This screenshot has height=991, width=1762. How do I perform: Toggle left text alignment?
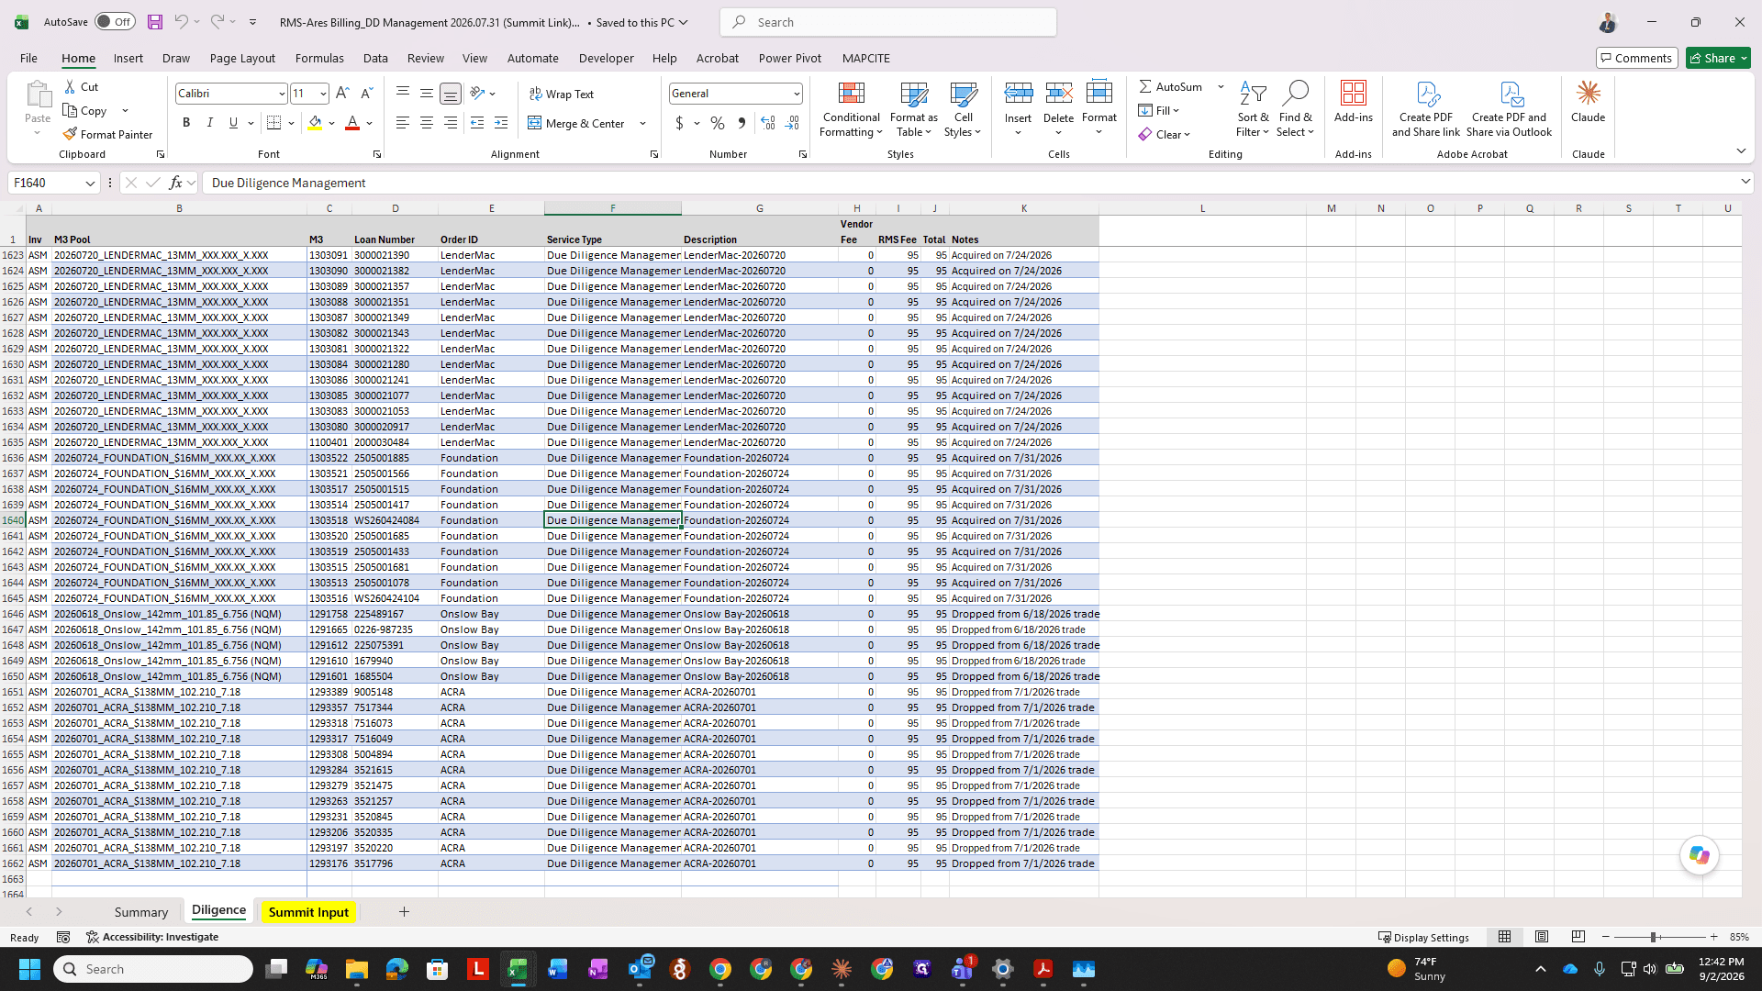(402, 123)
